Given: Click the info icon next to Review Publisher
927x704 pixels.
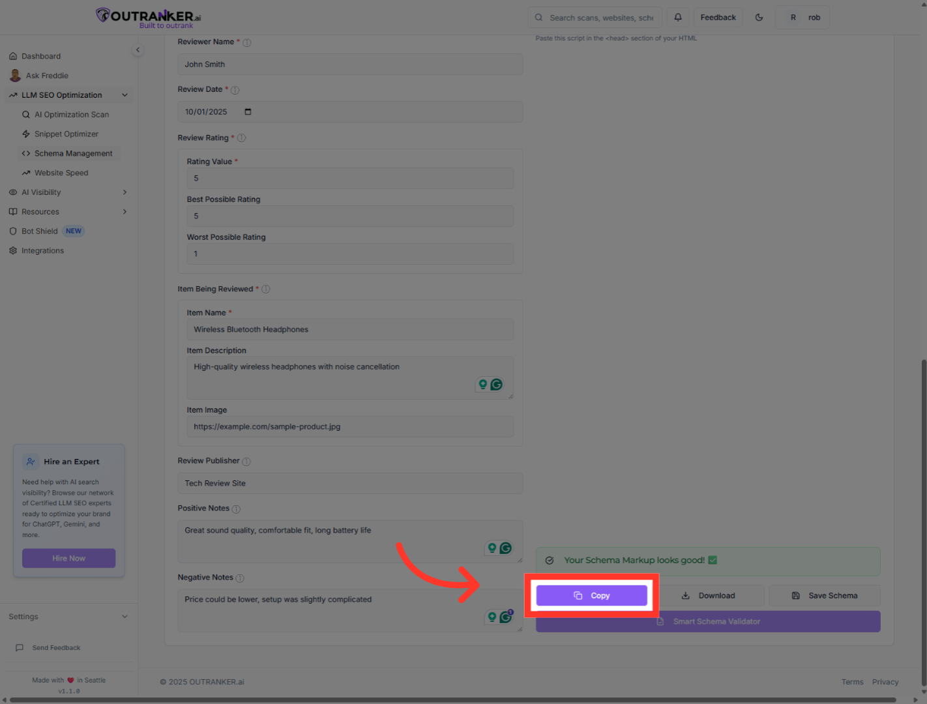Looking at the screenshot, I should [246, 462].
